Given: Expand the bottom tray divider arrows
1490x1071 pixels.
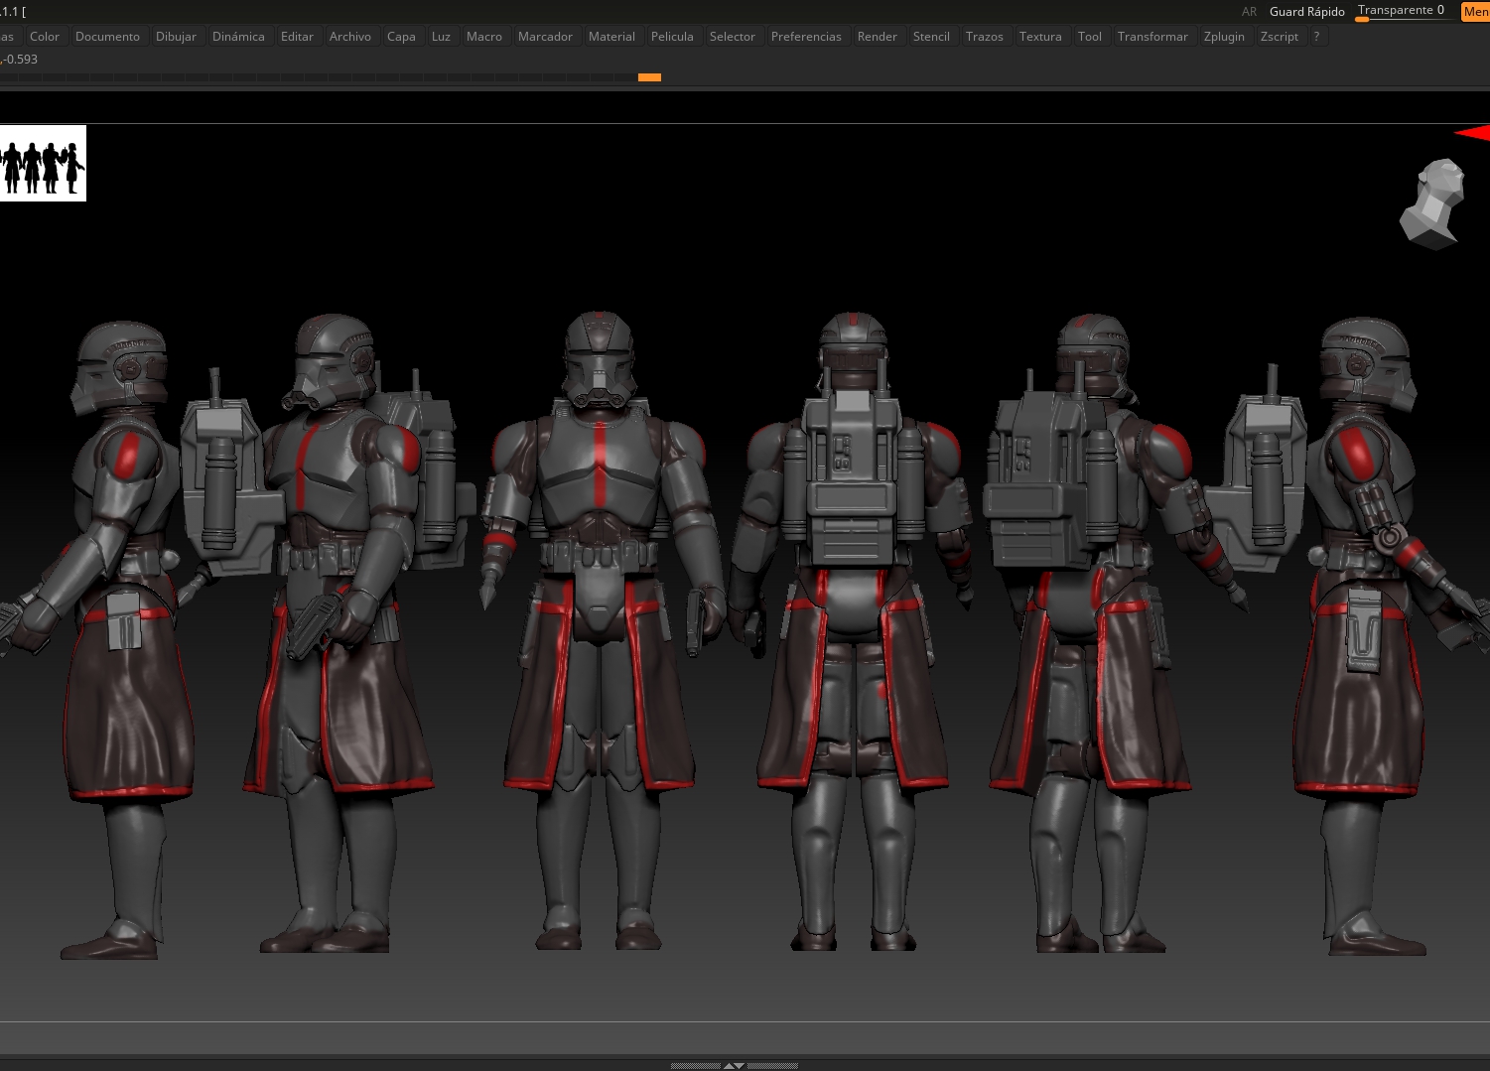Looking at the screenshot, I should (x=734, y=1065).
